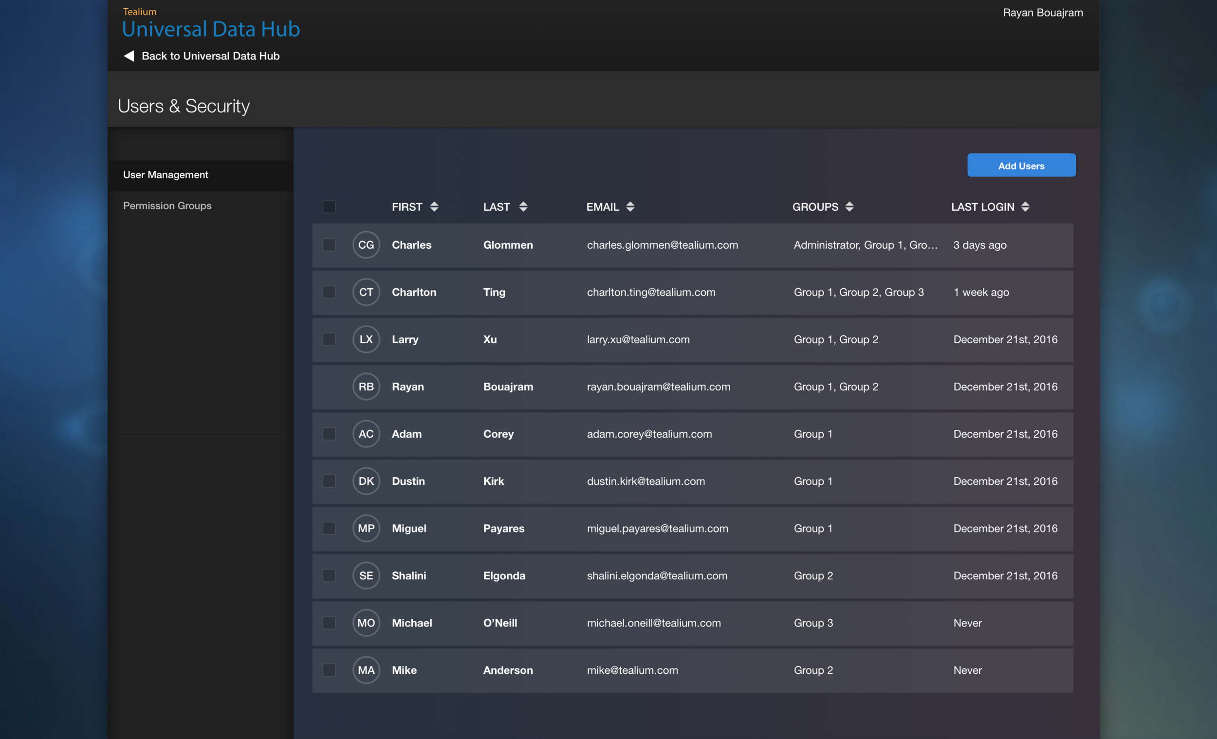
Task: Go back to Universal Data Hub link
Action: pos(210,56)
